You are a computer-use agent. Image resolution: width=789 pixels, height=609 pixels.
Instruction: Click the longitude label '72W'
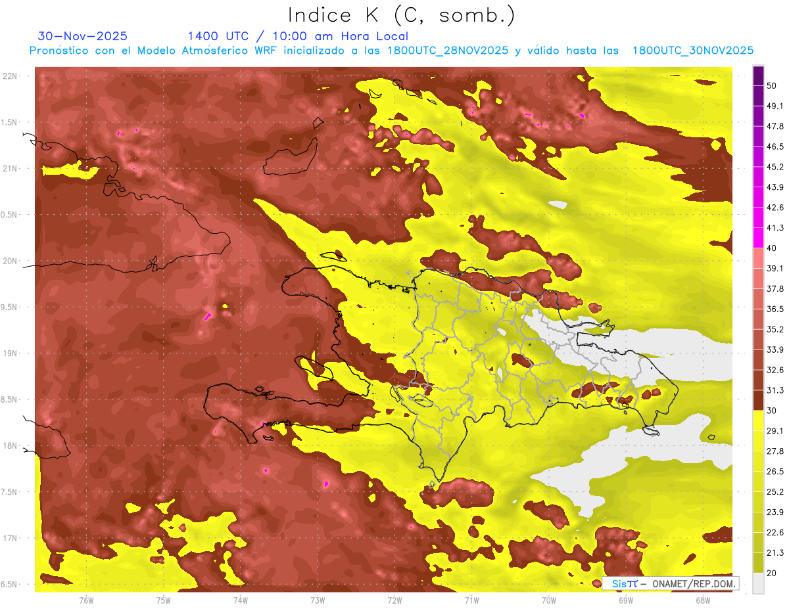tap(394, 600)
